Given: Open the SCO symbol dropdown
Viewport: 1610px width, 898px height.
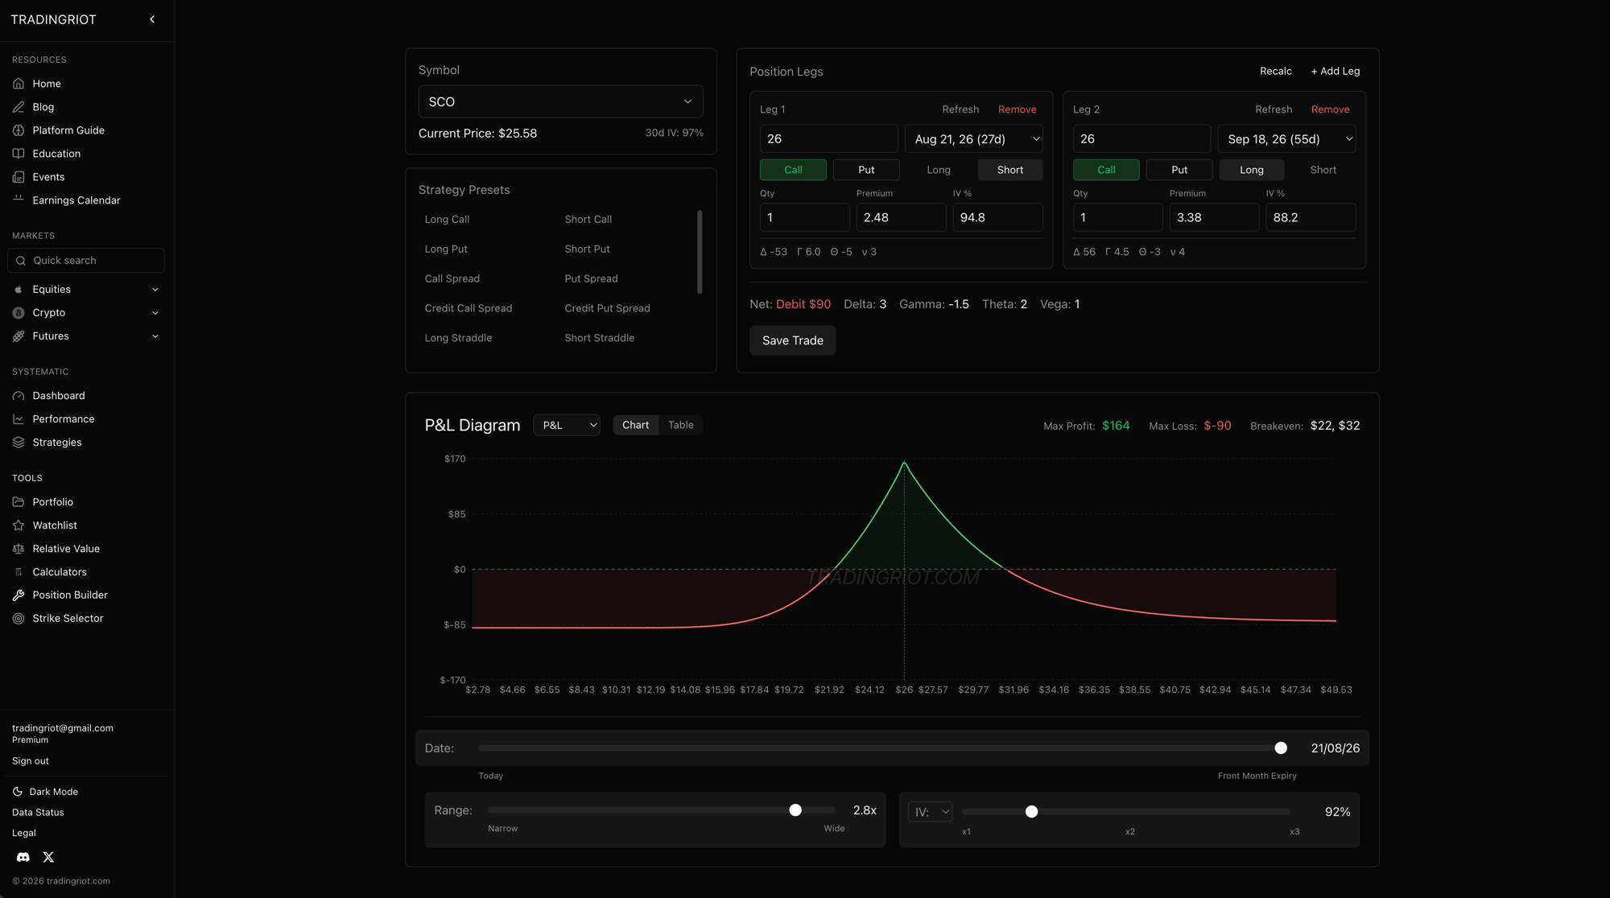Looking at the screenshot, I should pyautogui.click(x=560, y=101).
